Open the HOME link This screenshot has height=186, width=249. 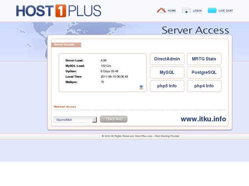(x=172, y=11)
